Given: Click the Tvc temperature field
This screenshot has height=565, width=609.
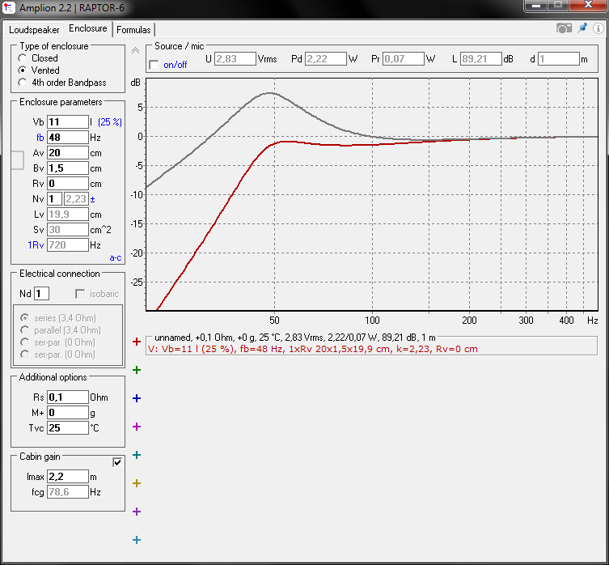Looking at the screenshot, I should (x=68, y=427).
